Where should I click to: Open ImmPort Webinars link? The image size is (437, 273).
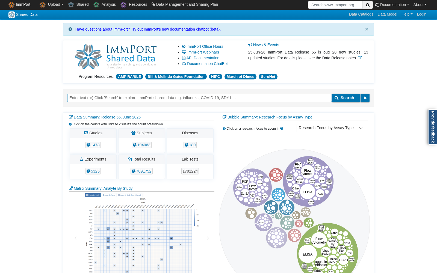[203, 52]
